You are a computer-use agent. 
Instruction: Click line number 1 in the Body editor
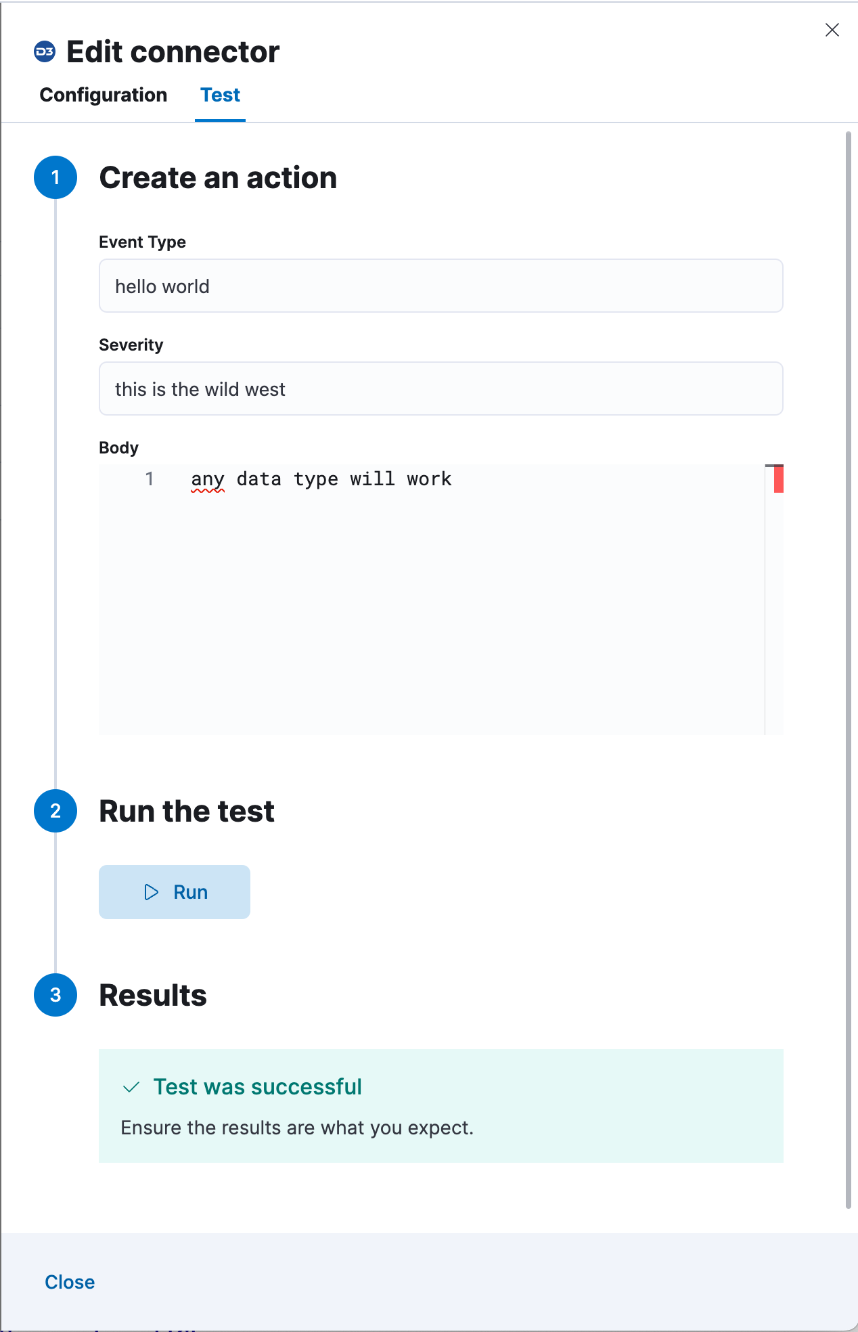tap(149, 479)
